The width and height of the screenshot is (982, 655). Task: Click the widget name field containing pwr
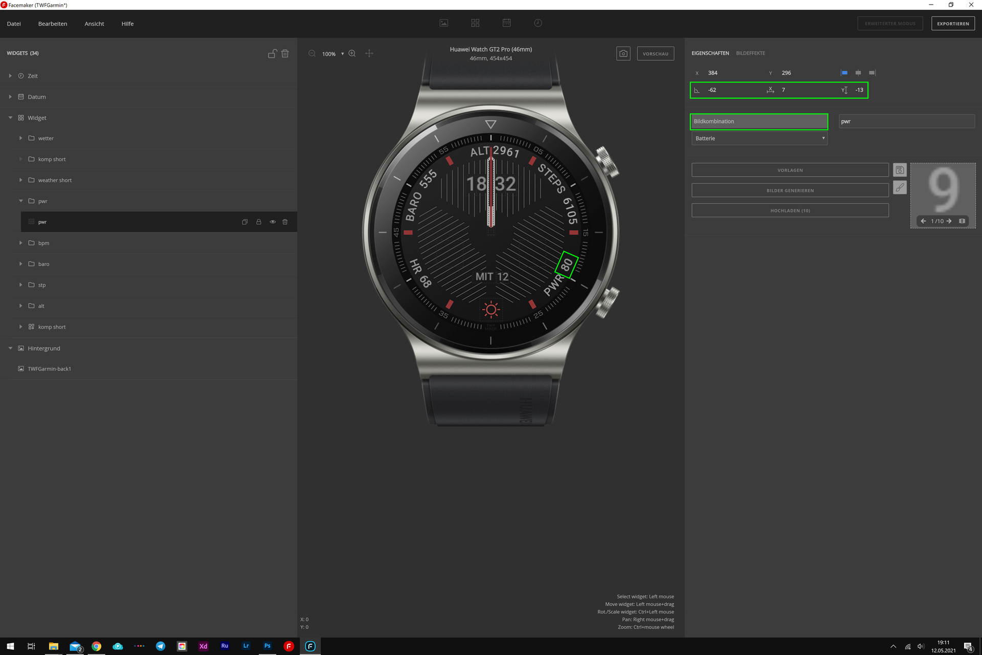(906, 121)
